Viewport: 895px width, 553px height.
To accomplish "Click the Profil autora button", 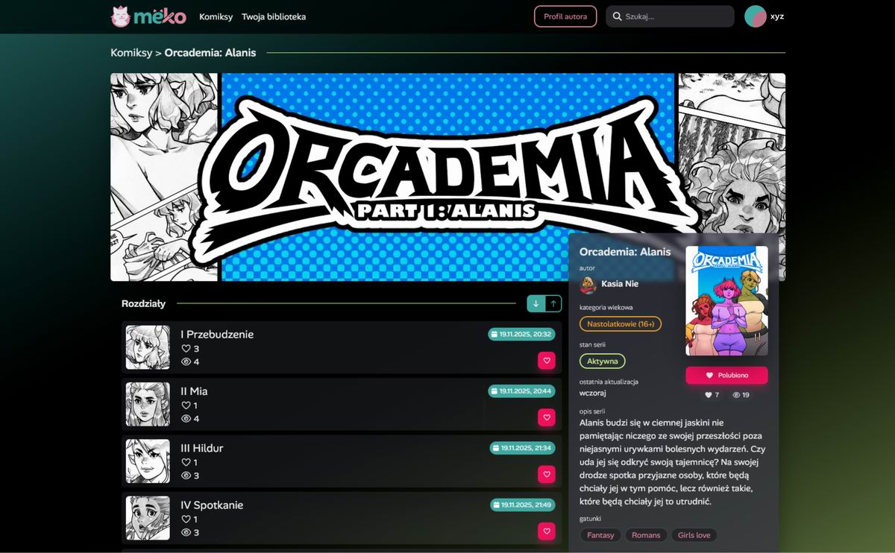I will click(565, 16).
